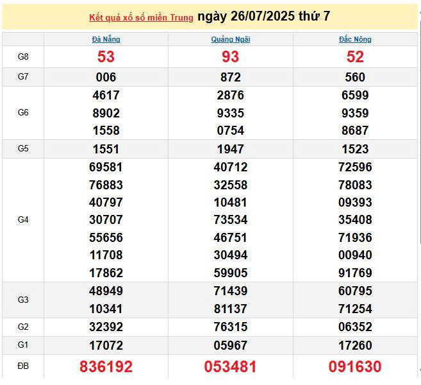The height and width of the screenshot is (385, 421).
Task: Click the G4 result 91769
Action: (x=355, y=273)
